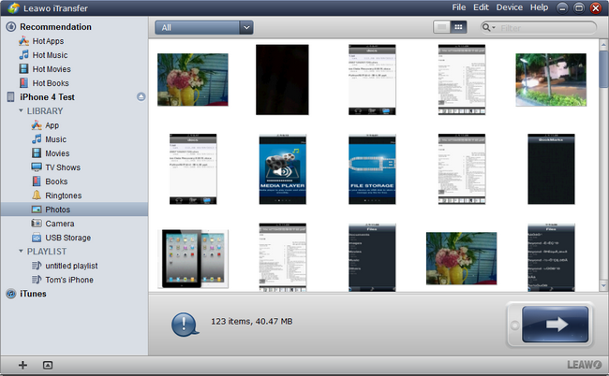Collapse the LIBRARY section
The height and width of the screenshot is (376, 609).
(x=21, y=111)
